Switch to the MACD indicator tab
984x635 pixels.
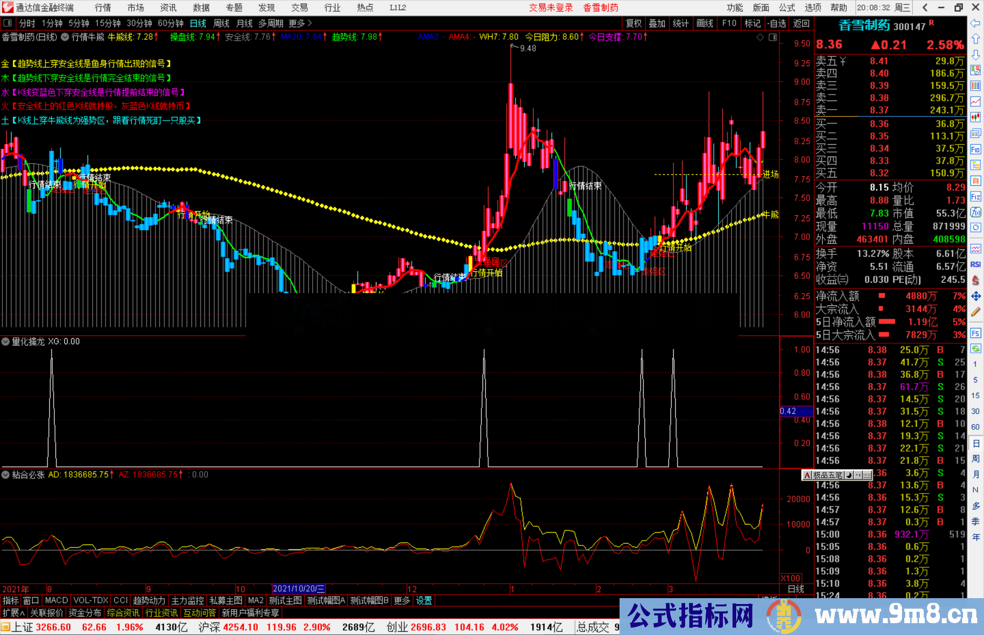tap(56, 600)
